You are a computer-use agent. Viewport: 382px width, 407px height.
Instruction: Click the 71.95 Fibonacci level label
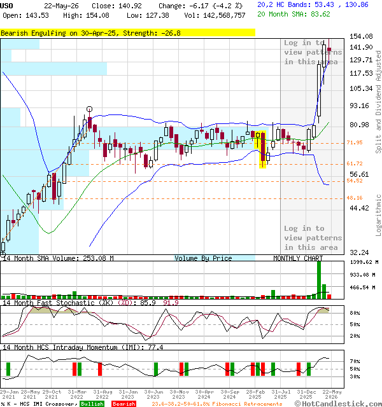(355, 142)
